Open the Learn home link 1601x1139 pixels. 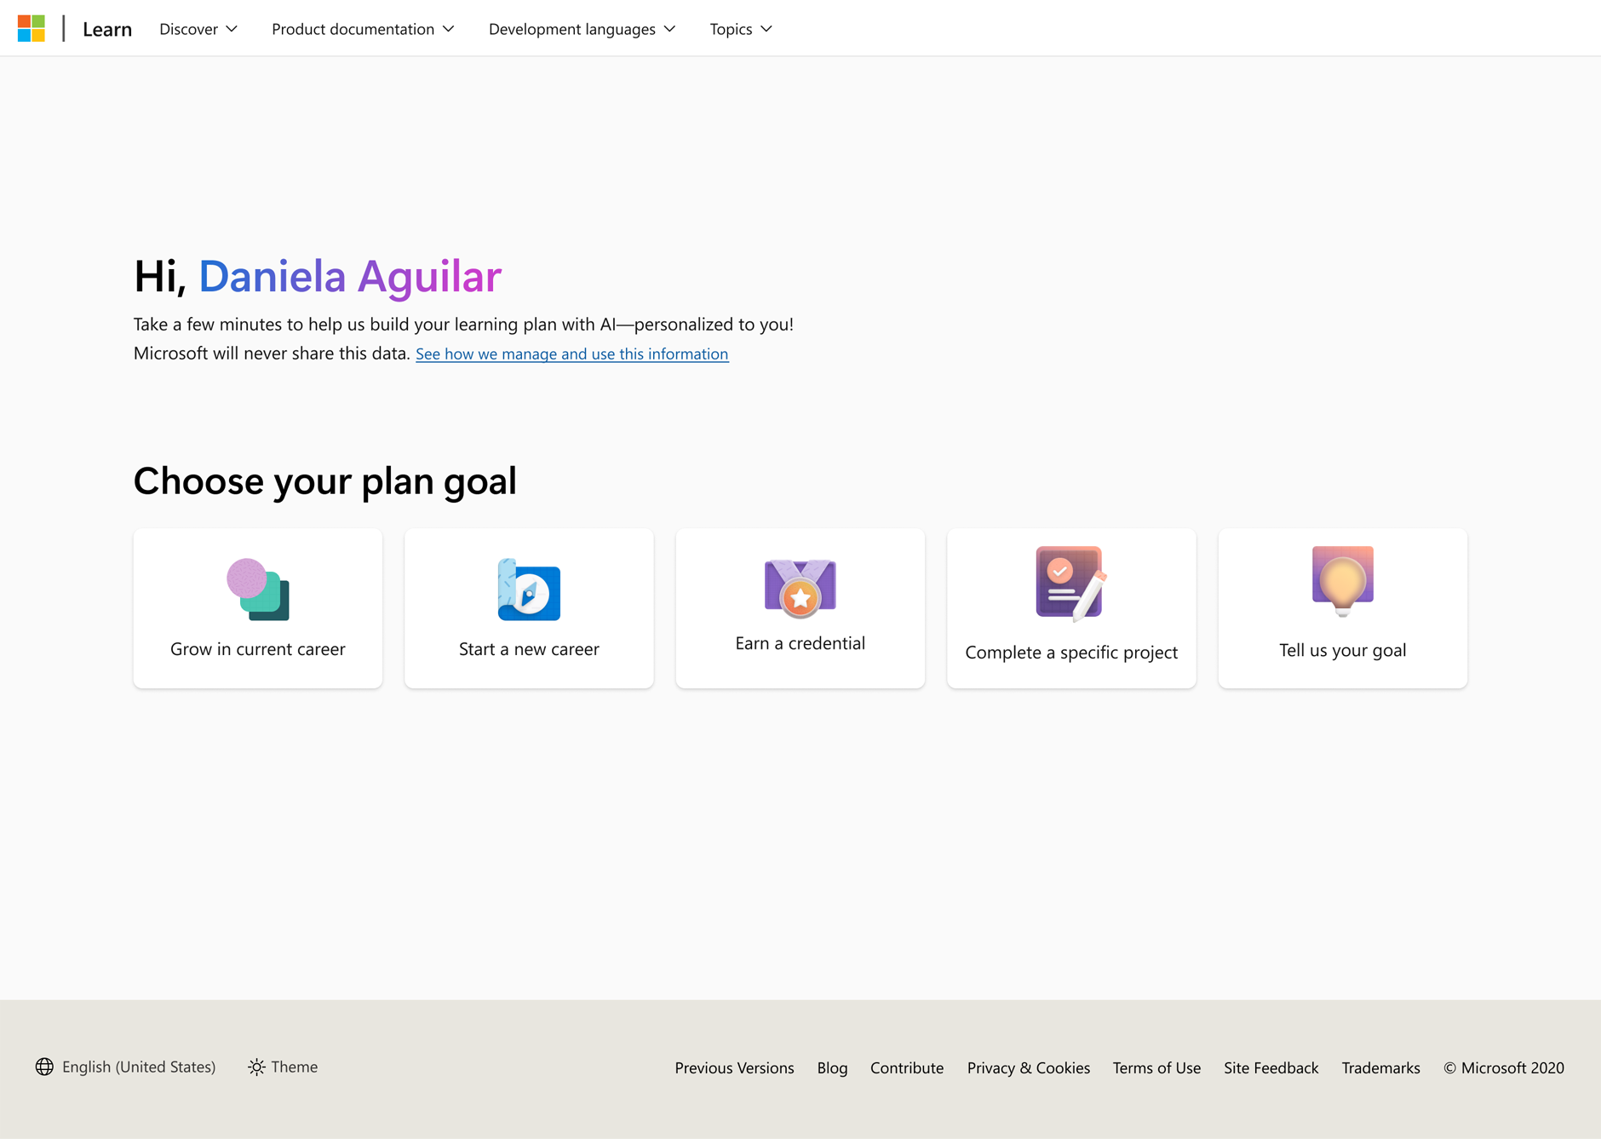tap(107, 29)
